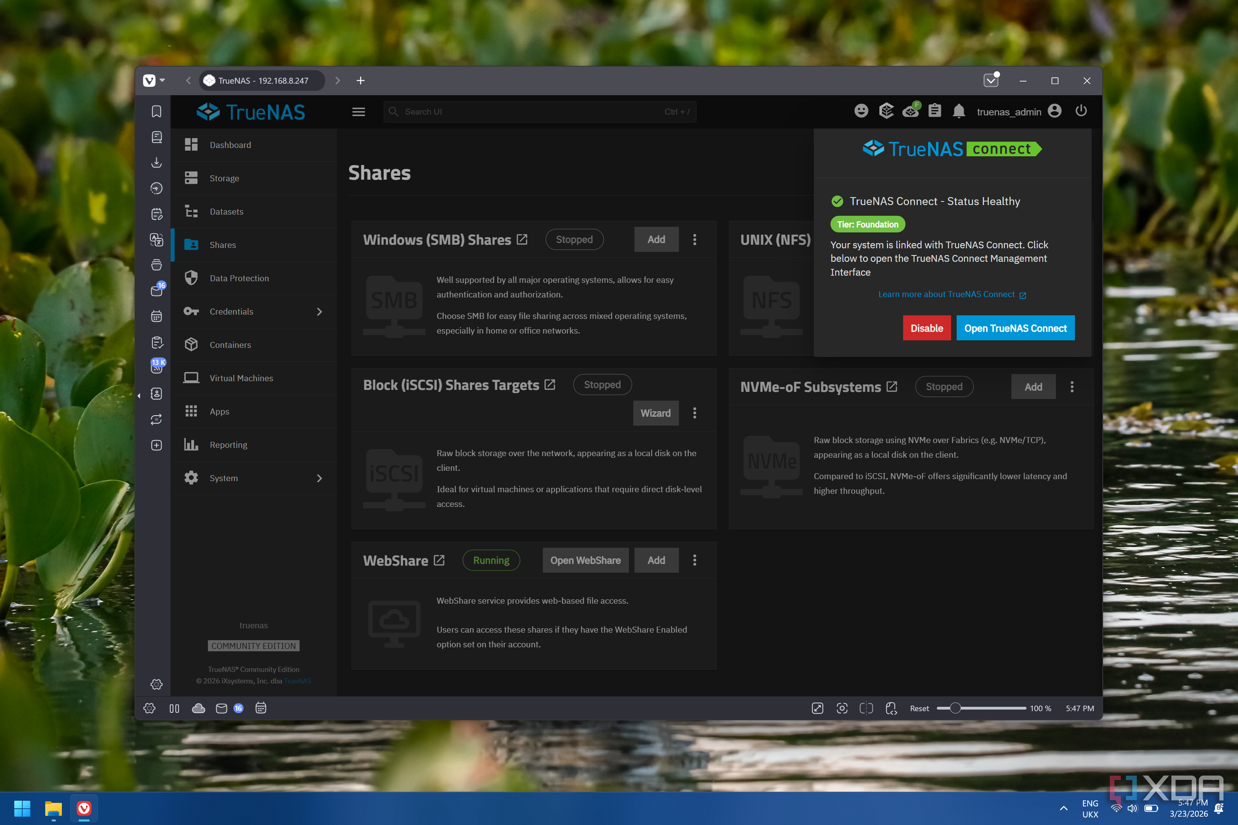Open Apps in navigation
Screen dimensions: 1238x825
tap(254, 411)
